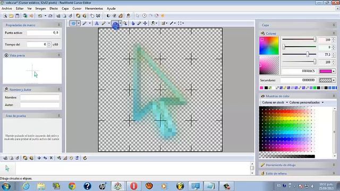This screenshot has height=191, width=340.
Task: Click the Chrome icon in the taskbar
Action: coord(72,186)
